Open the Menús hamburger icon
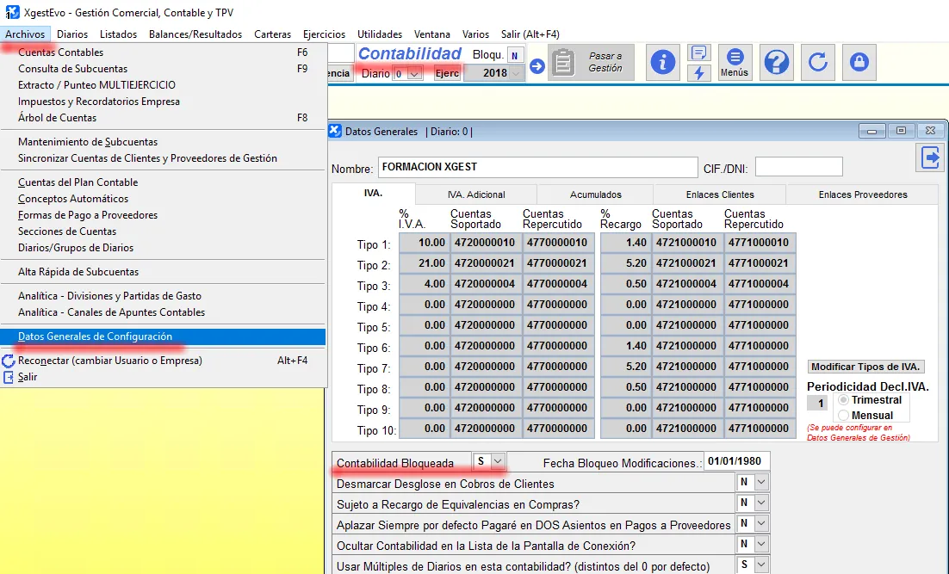Screen dimensions: 949x574 click(x=735, y=62)
